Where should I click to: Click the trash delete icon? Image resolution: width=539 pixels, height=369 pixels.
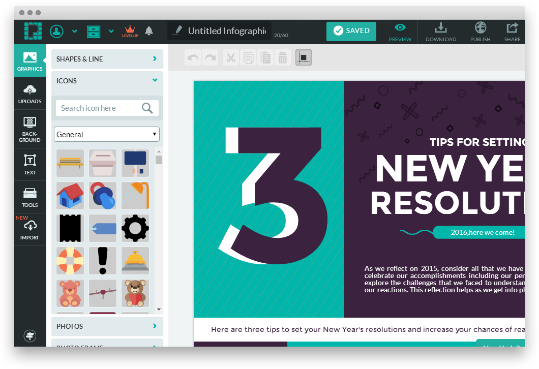[282, 58]
